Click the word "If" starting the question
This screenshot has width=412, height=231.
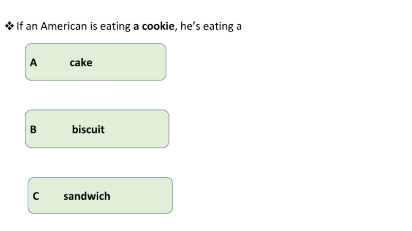click(x=20, y=26)
